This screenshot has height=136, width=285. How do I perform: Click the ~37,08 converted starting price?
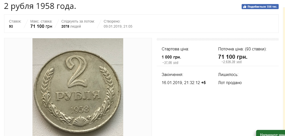coord(167,63)
